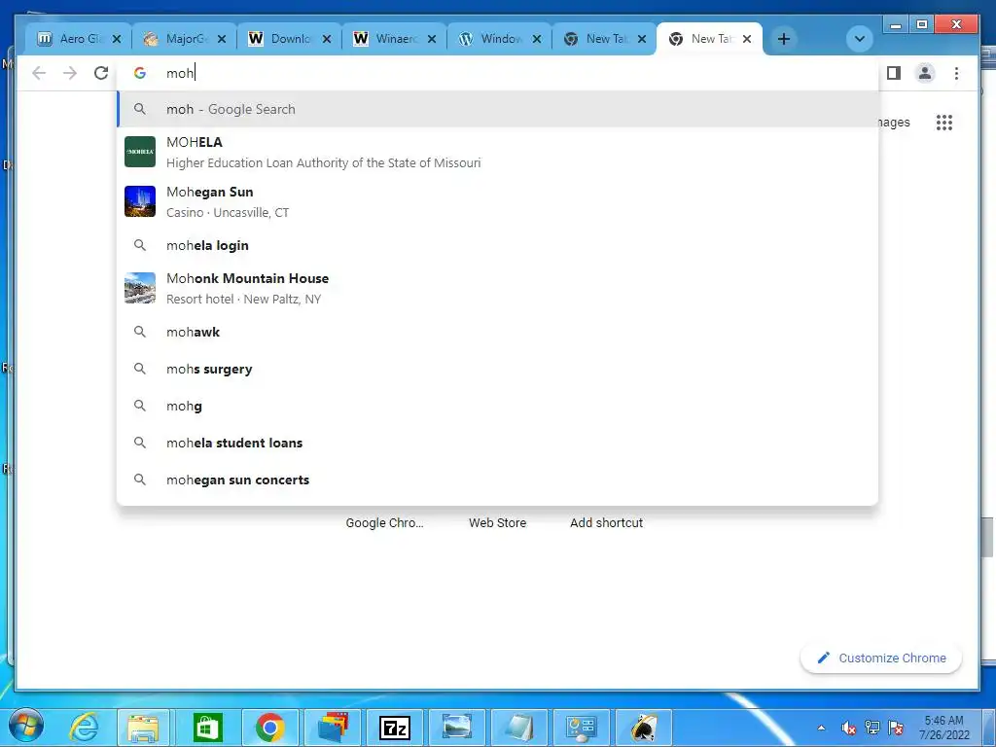Viewport: 996px width, 747px height.
Task: Select the "mohawk" suggestion
Action: pos(497,333)
